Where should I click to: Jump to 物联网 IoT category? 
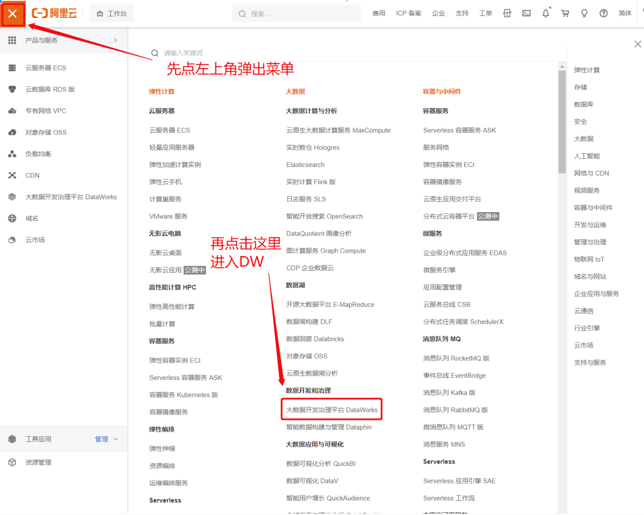(589, 259)
